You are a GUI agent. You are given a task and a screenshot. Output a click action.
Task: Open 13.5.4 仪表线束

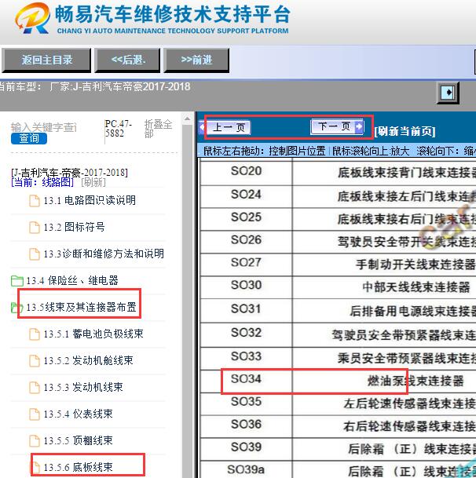[x=78, y=414]
